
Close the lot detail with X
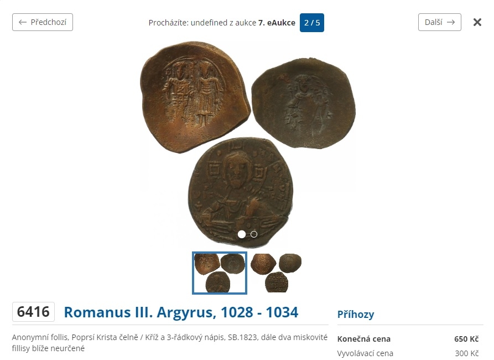(477, 22)
